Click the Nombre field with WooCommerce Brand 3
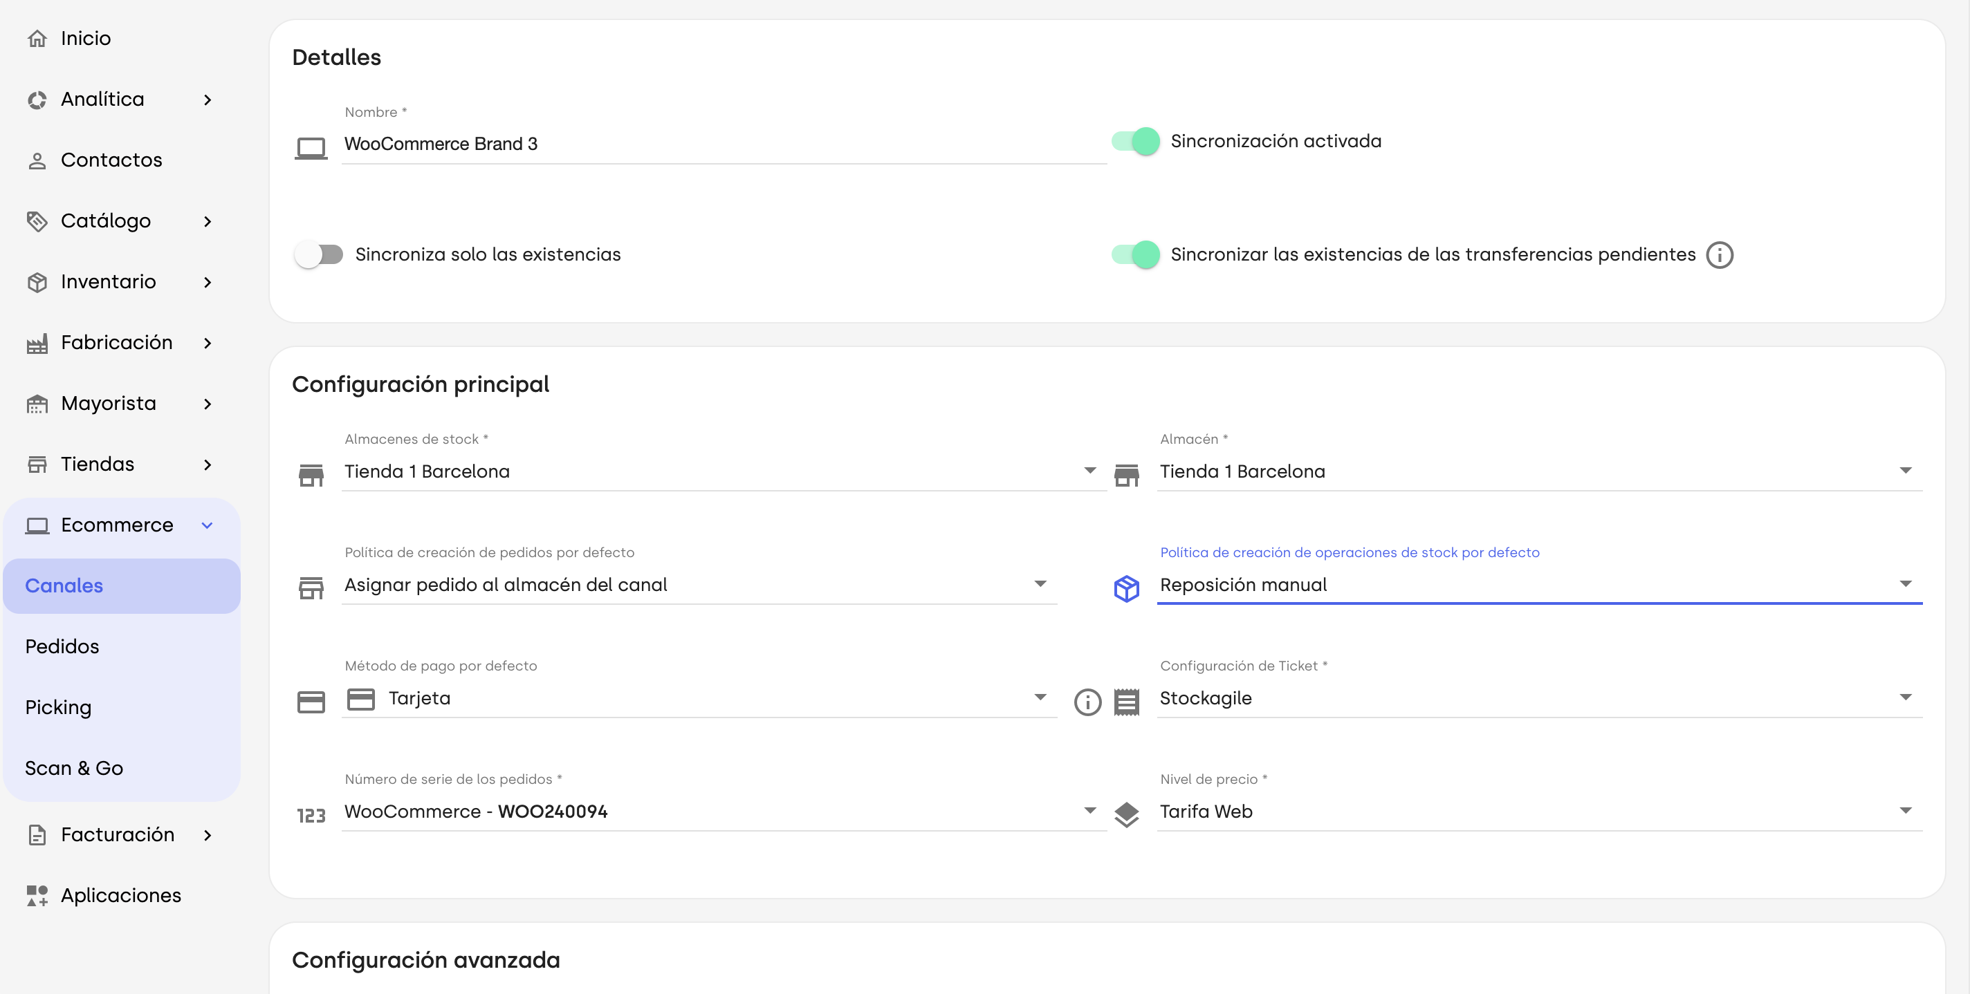The width and height of the screenshot is (1970, 994). 724,144
